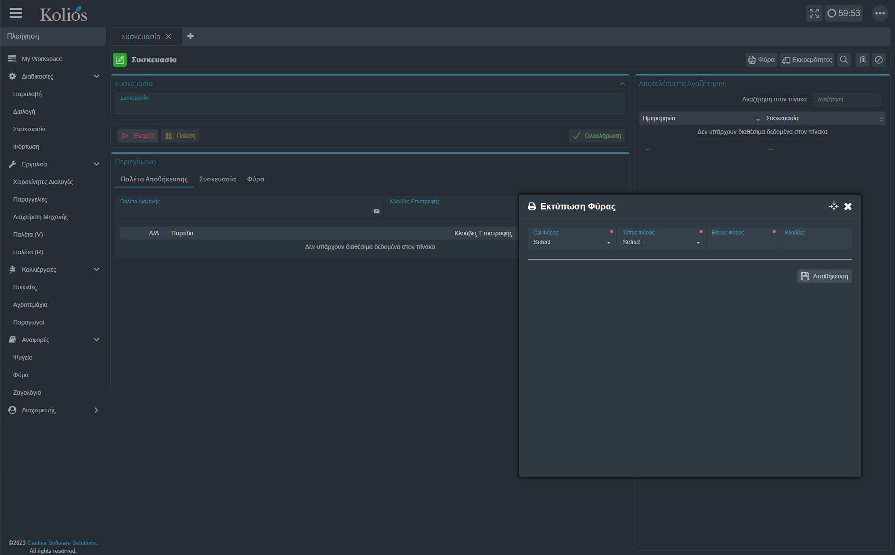Screen dimensions: 895x555
Task: Open Παραλαβή in sidebar
Action: point(27,94)
